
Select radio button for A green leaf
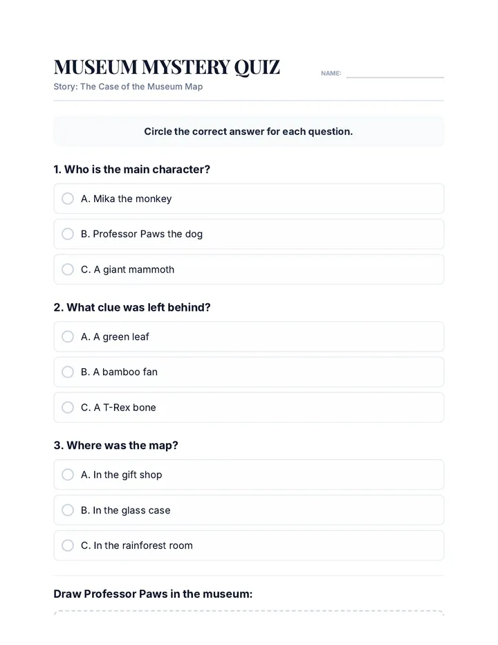[x=68, y=336]
